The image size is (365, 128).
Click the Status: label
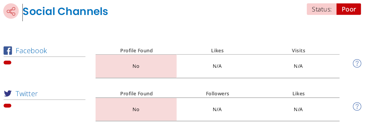click(322, 9)
